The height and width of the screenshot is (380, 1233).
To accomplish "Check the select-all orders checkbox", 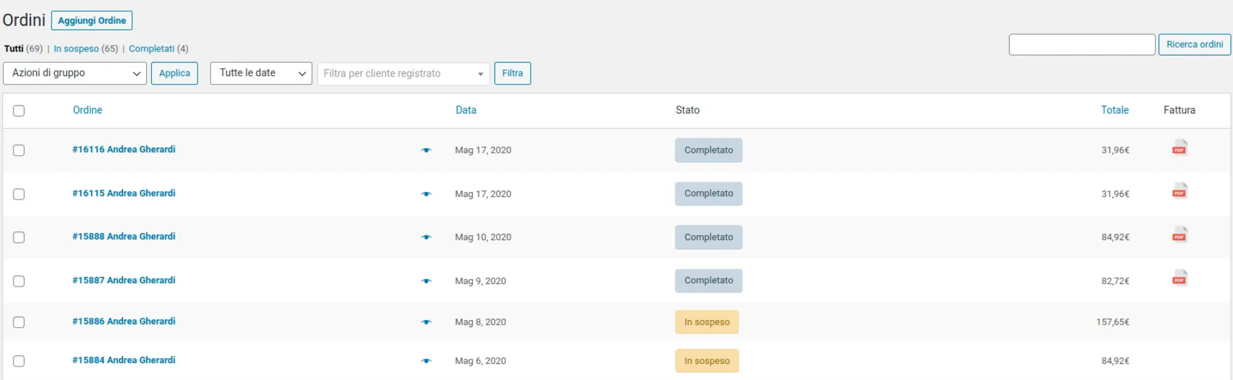I will tap(19, 111).
